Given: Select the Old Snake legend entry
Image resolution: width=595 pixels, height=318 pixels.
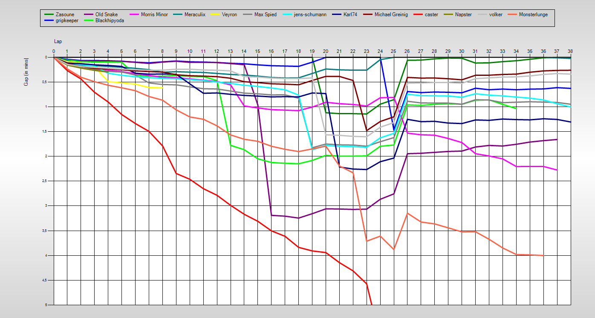Looking at the screenshot, I should pyautogui.click(x=101, y=14).
